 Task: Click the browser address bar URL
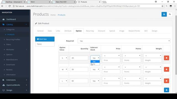pyautogui.click(x=83, y=6)
